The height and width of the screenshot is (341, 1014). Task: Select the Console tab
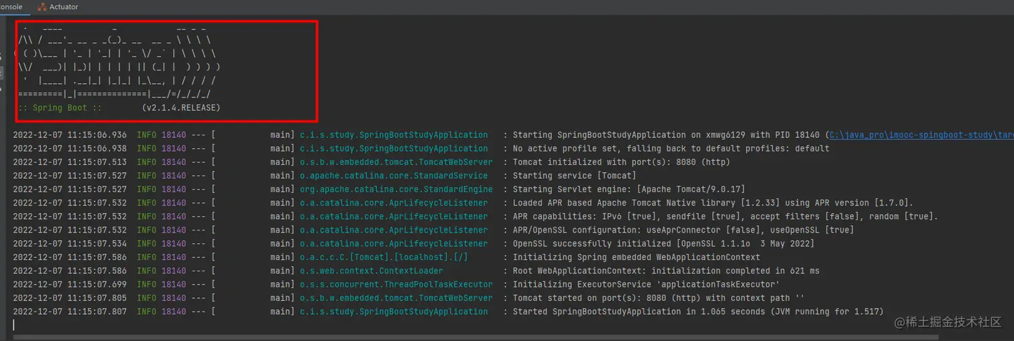11,7
